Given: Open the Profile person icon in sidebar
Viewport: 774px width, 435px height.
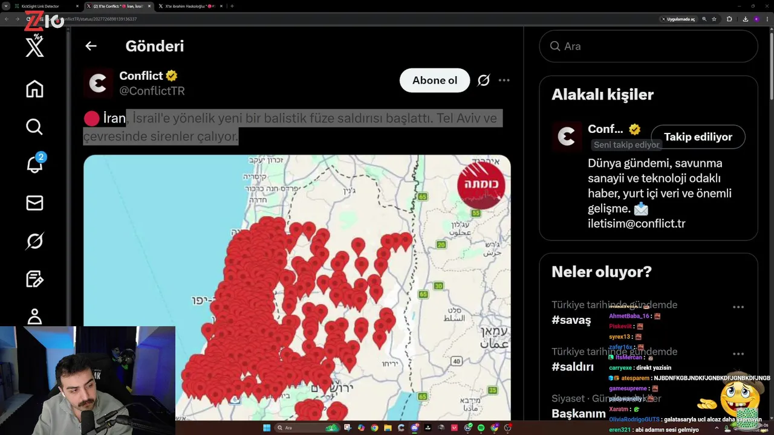Looking at the screenshot, I should click(x=34, y=316).
